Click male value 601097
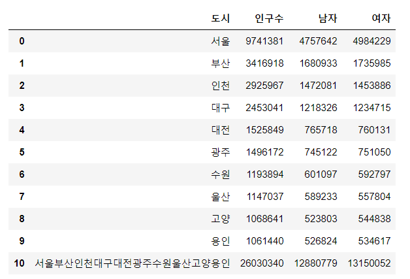This screenshot has height=279, width=410. point(321,174)
